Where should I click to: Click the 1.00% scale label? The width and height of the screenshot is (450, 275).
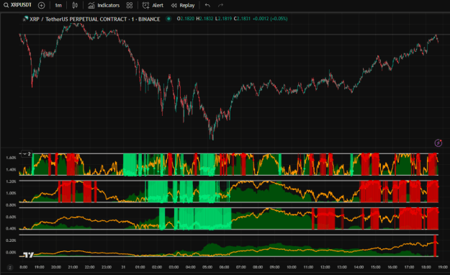(x=11, y=193)
